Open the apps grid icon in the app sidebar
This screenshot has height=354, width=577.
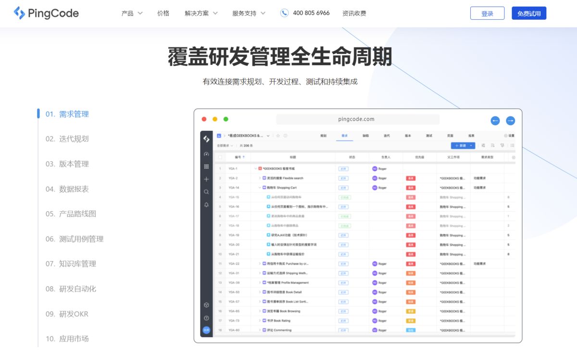tap(206, 166)
